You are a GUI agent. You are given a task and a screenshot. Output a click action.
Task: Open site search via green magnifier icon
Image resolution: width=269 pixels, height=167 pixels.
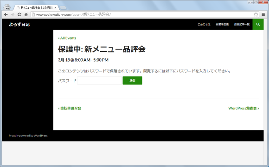(x=258, y=25)
